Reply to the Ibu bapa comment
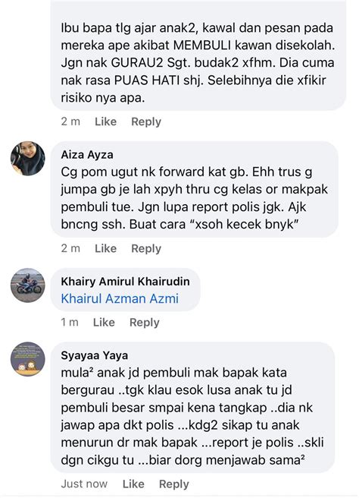This screenshot has height=498, width=359. pyautogui.click(x=146, y=121)
